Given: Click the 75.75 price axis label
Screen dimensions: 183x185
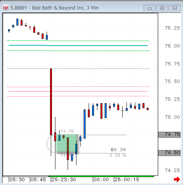Looking at the screenshot, I should (172, 64).
